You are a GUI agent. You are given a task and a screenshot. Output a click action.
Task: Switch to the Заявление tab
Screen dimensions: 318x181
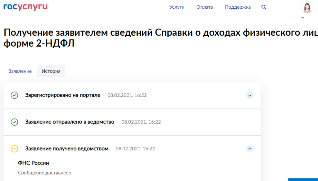tap(20, 71)
